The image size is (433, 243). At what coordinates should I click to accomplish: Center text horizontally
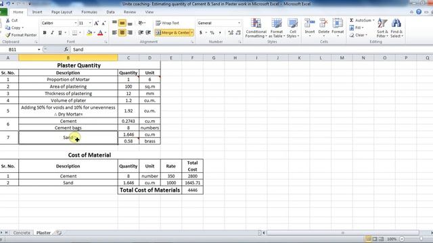pos(122,33)
